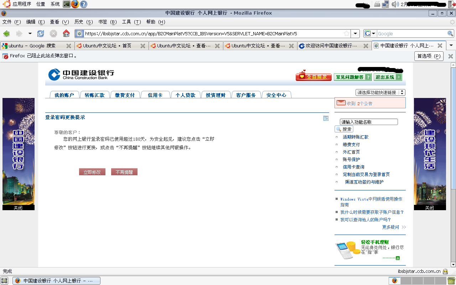Screen dimensions: 456x285
Task: Open the URL bar history dropdown
Action: 355,33
